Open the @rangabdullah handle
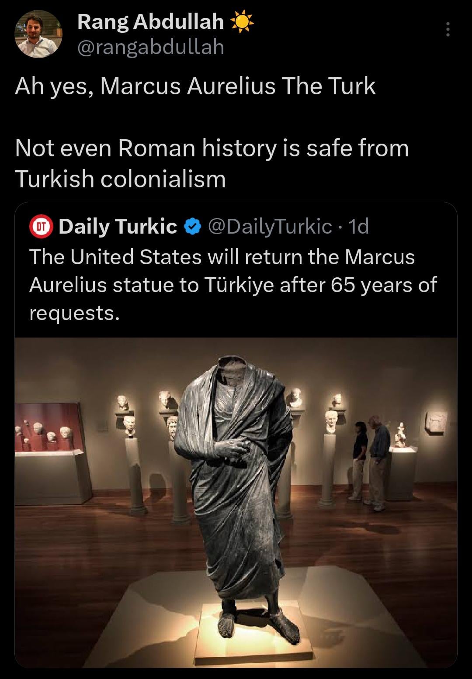The image size is (472, 679). (151, 47)
